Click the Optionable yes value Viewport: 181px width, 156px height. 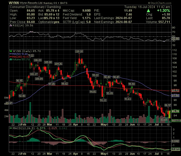(57, 22)
